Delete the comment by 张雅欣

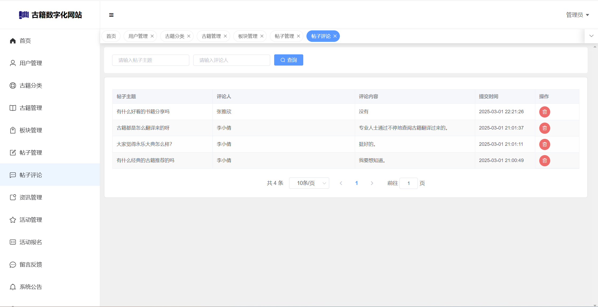[545, 112]
